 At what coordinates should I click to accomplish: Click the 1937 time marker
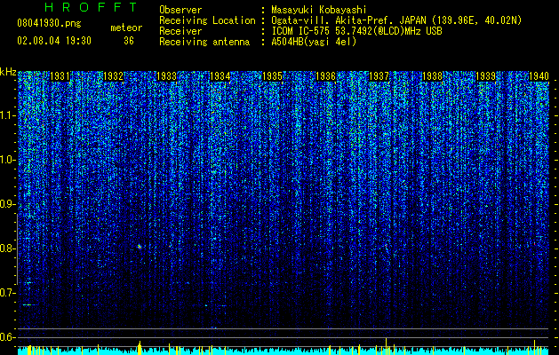tap(379, 76)
